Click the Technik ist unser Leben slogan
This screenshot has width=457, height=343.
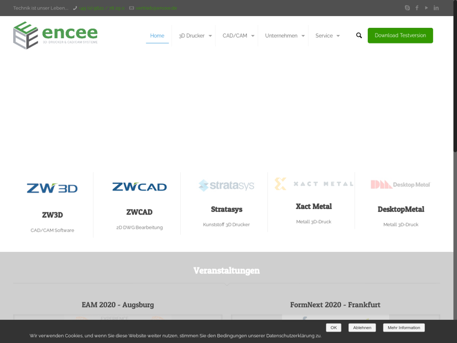tap(40, 8)
